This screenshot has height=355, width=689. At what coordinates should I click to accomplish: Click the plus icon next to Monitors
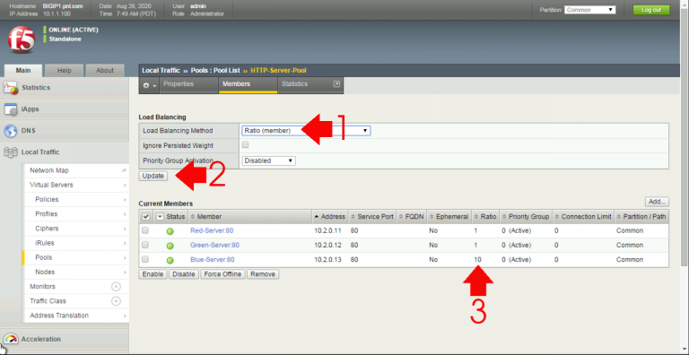[x=116, y=287]
